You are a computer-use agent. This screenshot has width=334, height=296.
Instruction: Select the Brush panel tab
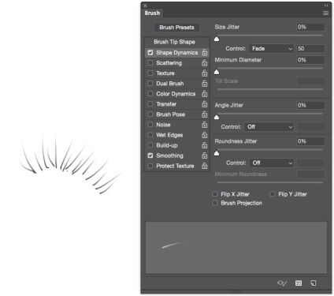[x=152, y=13]
